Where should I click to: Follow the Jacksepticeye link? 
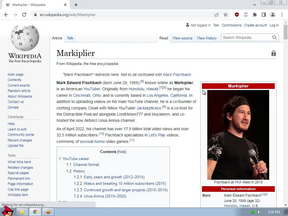[x=148, y=108]
